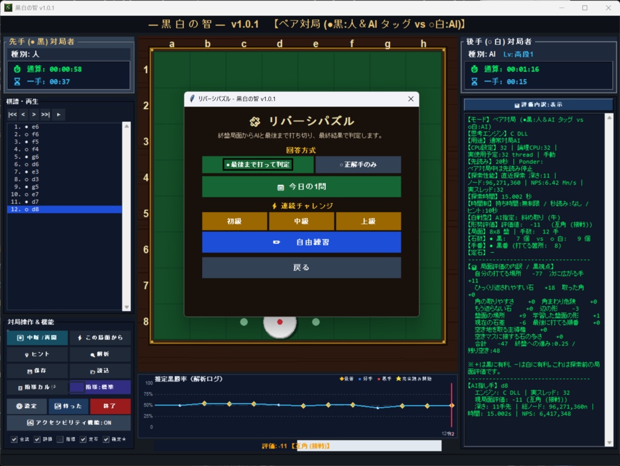Click the app icon in title bar
This screenshot has height=466, width=620.
(x=8, y=7)
